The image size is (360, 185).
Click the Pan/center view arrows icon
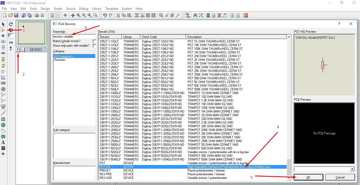73,15
